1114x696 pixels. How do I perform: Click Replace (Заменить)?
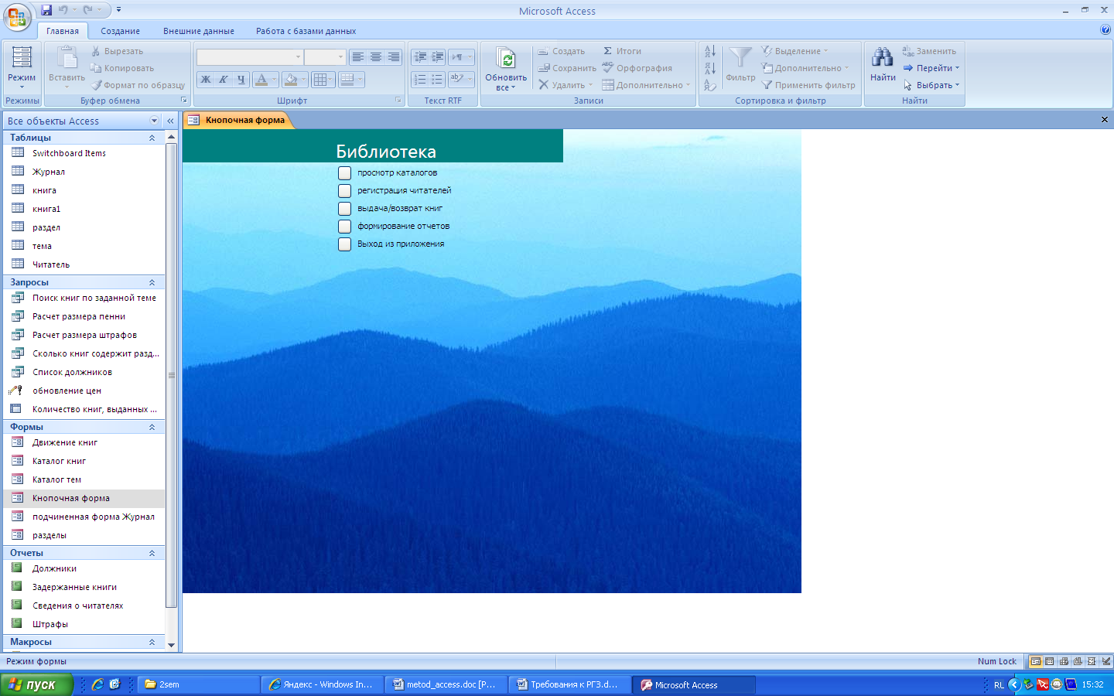(x=929, y=51)
